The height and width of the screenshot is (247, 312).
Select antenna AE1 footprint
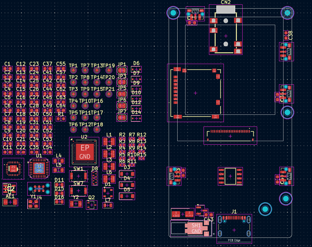tap(10, 202)
